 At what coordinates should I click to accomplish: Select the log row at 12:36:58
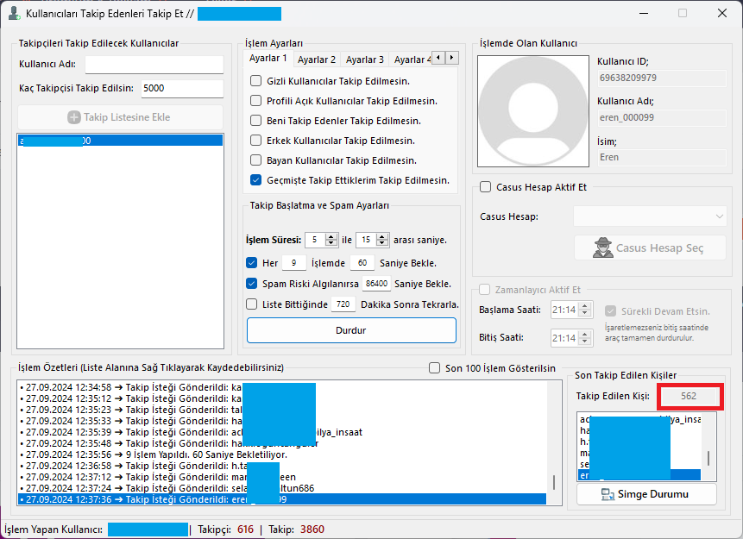coord(282,466)
